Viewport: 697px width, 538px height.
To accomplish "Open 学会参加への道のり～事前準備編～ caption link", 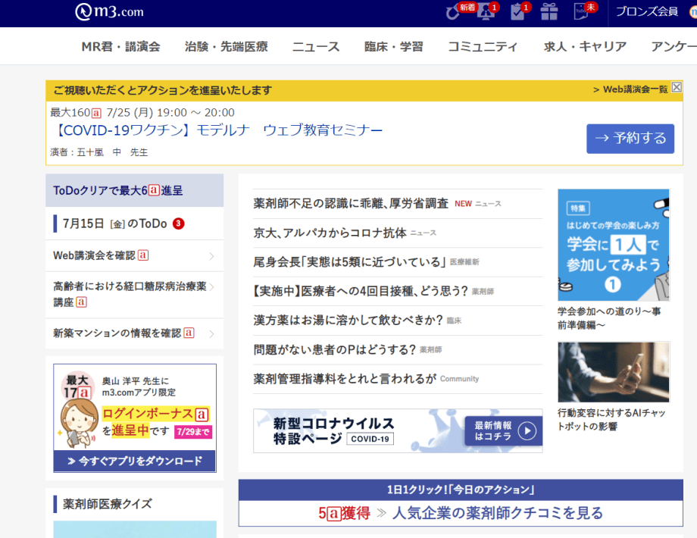I will point(609,318).
